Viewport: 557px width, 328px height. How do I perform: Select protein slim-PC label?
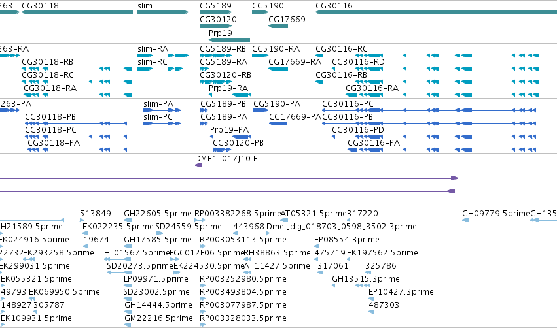[158, 117]
